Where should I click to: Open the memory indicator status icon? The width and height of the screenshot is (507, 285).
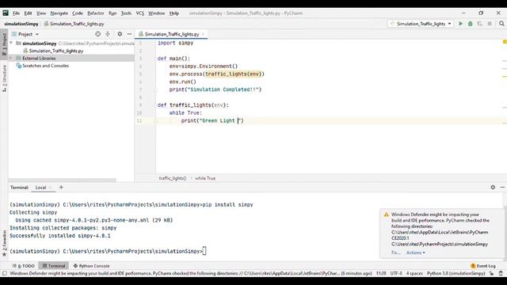pyautogui.click(x=501, y=273)
